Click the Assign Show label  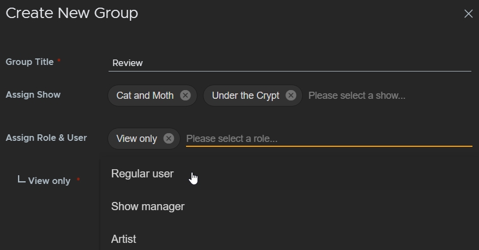click(x=33, y=94)
